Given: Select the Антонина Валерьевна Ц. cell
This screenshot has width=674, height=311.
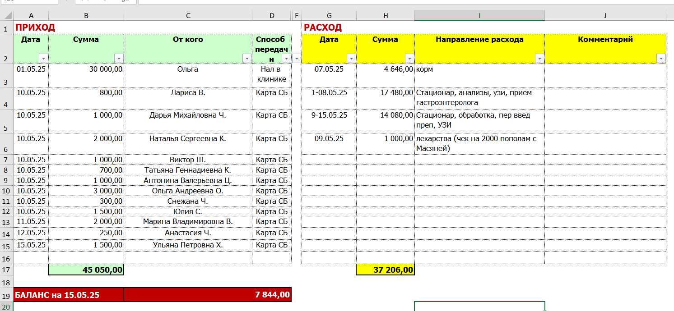Looking at the screenshot, I should point(188,180).
